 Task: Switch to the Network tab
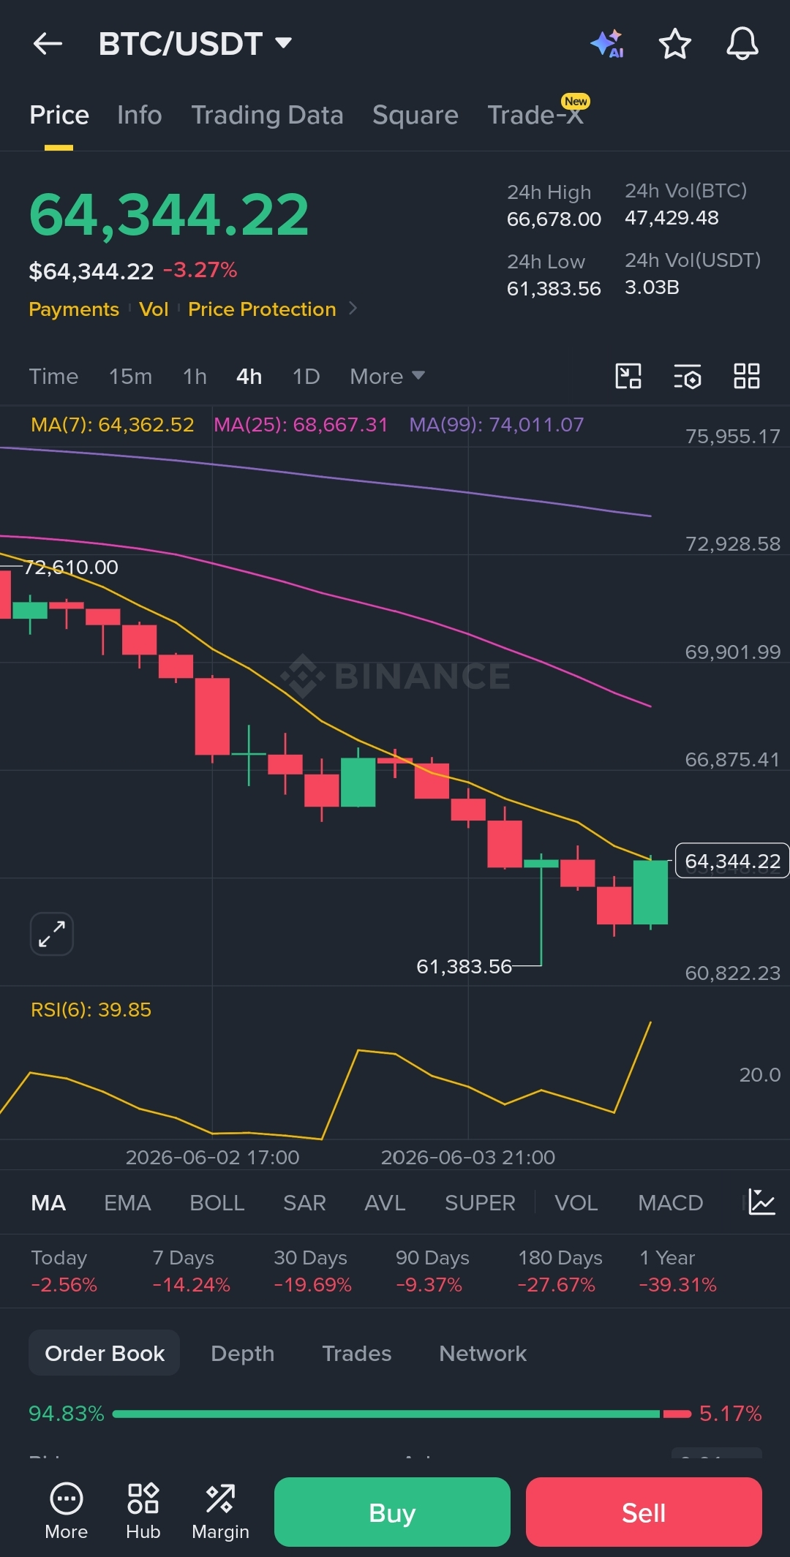click(x=483, y=1353)
